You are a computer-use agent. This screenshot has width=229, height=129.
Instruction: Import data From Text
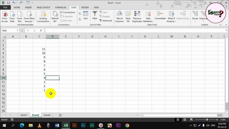(20, 17)
